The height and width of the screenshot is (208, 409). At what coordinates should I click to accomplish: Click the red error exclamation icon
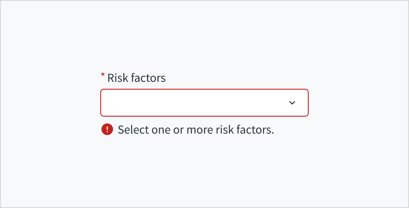[x=107, y=129]
